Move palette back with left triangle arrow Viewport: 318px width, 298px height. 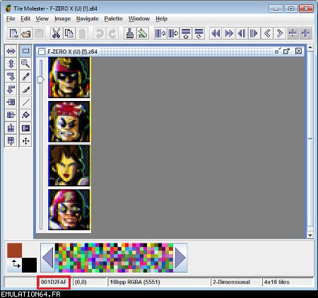click(x=48, y=258)
